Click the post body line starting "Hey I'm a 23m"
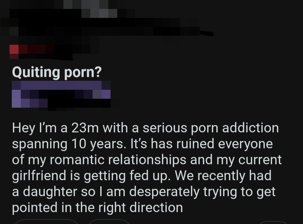This screenshot has height=224, width=303. pyautogui.click(x=145, y=128)
